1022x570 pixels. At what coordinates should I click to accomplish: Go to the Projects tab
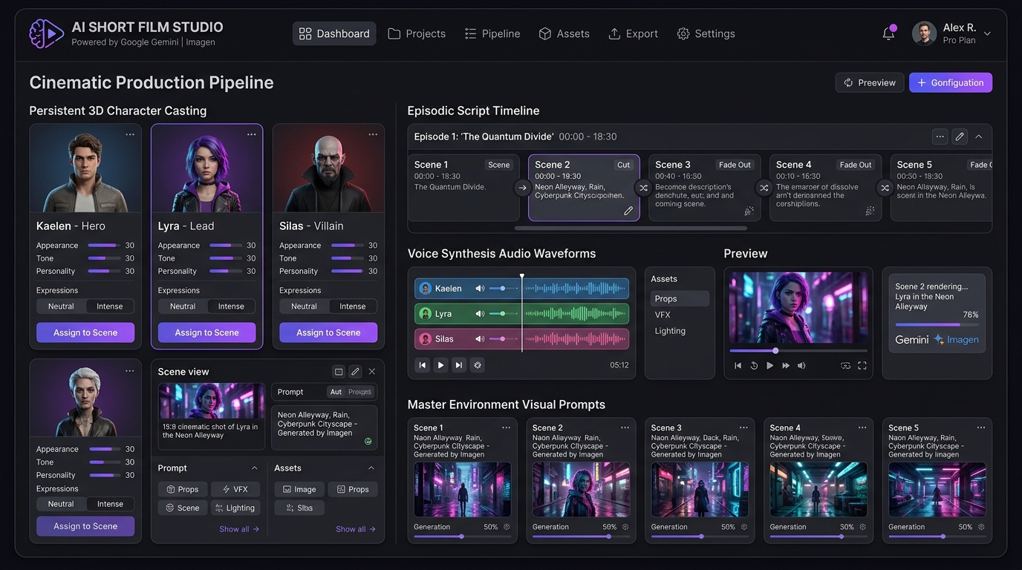click(x=417, y=33)
